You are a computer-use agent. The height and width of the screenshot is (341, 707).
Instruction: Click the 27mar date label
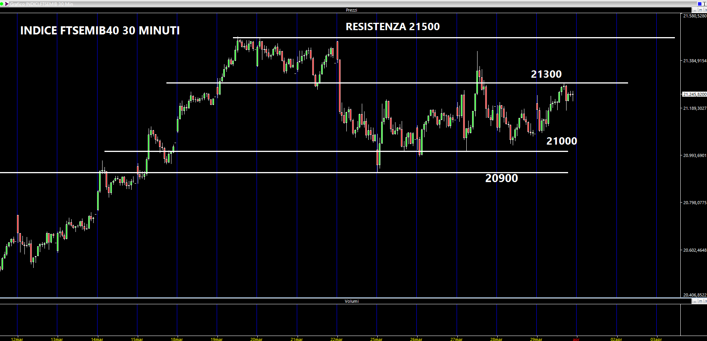click(457, 339)
